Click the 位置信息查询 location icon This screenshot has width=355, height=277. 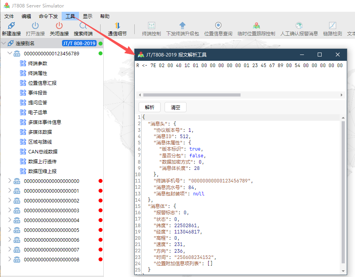(x=218, y=26)
